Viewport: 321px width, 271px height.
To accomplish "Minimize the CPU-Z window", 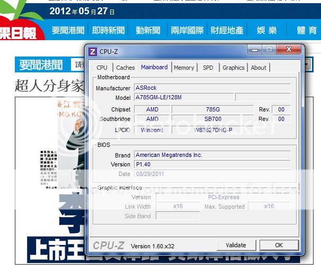I will point(255,50).
